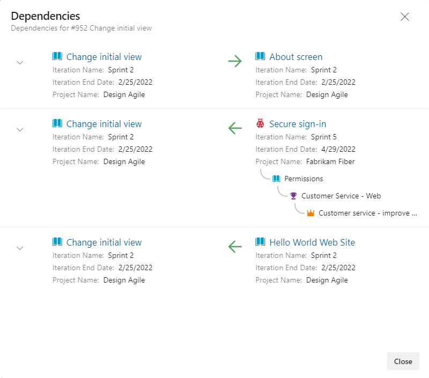Click the trophy Feature icon for Customer Service - Web
The width and height of the screenshot is (429, 378).
point(293,196)
